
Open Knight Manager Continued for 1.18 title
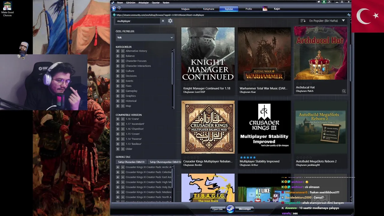click(207, 88)
